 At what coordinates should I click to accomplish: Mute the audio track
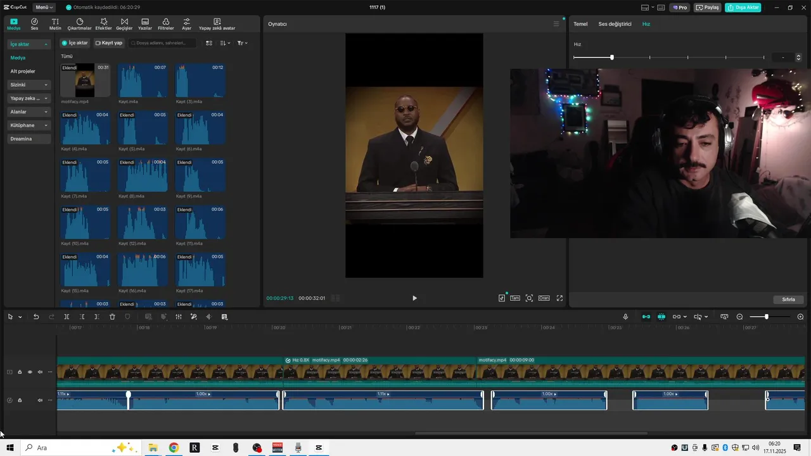40,400
